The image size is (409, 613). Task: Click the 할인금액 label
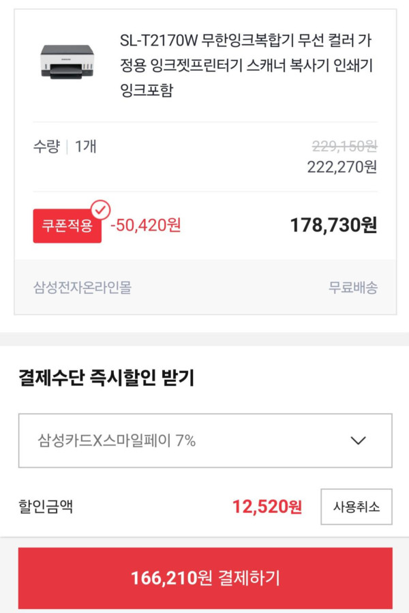point(46,507)
